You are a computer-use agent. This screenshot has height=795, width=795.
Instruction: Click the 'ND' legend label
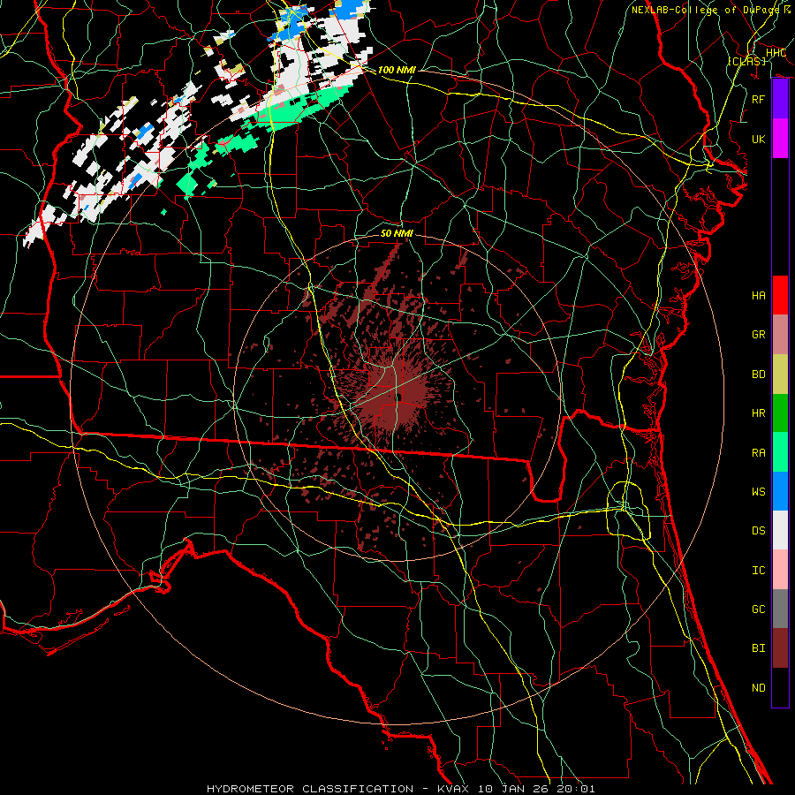(759, 688)
